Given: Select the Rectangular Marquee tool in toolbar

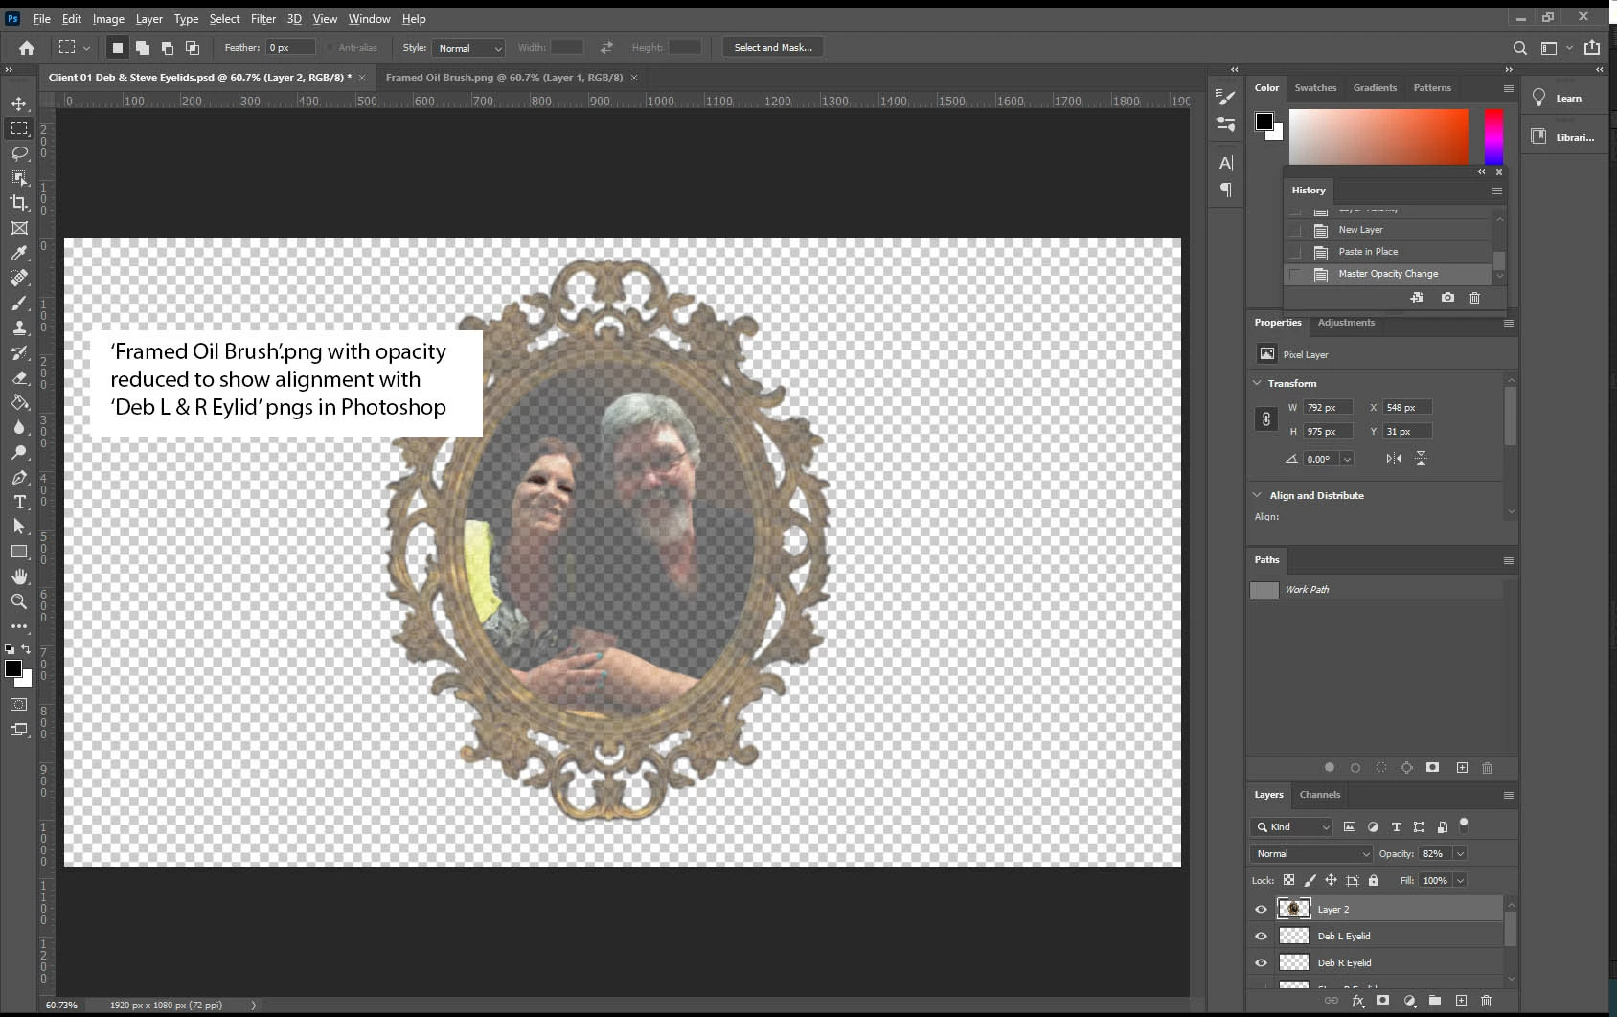Looking at the screenshot, I should click(x=19, y=128).
